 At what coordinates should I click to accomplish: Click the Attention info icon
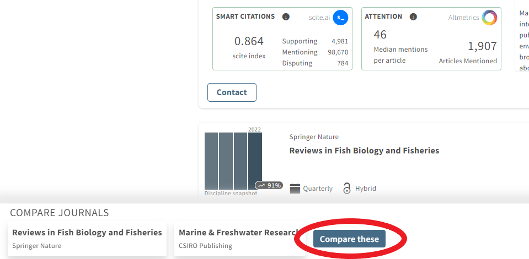click(414, 17)
